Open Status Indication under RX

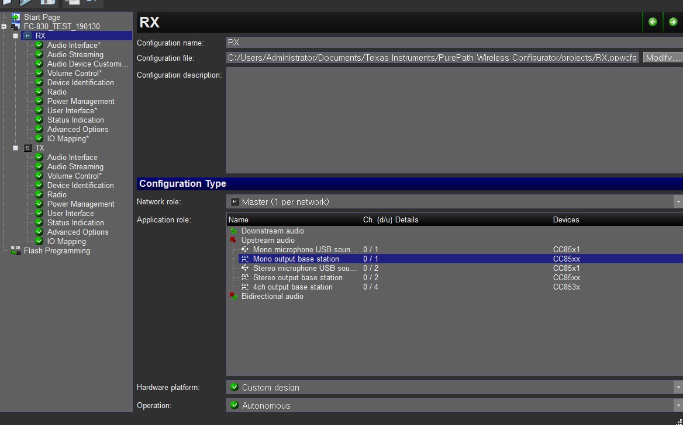(75, 120)
